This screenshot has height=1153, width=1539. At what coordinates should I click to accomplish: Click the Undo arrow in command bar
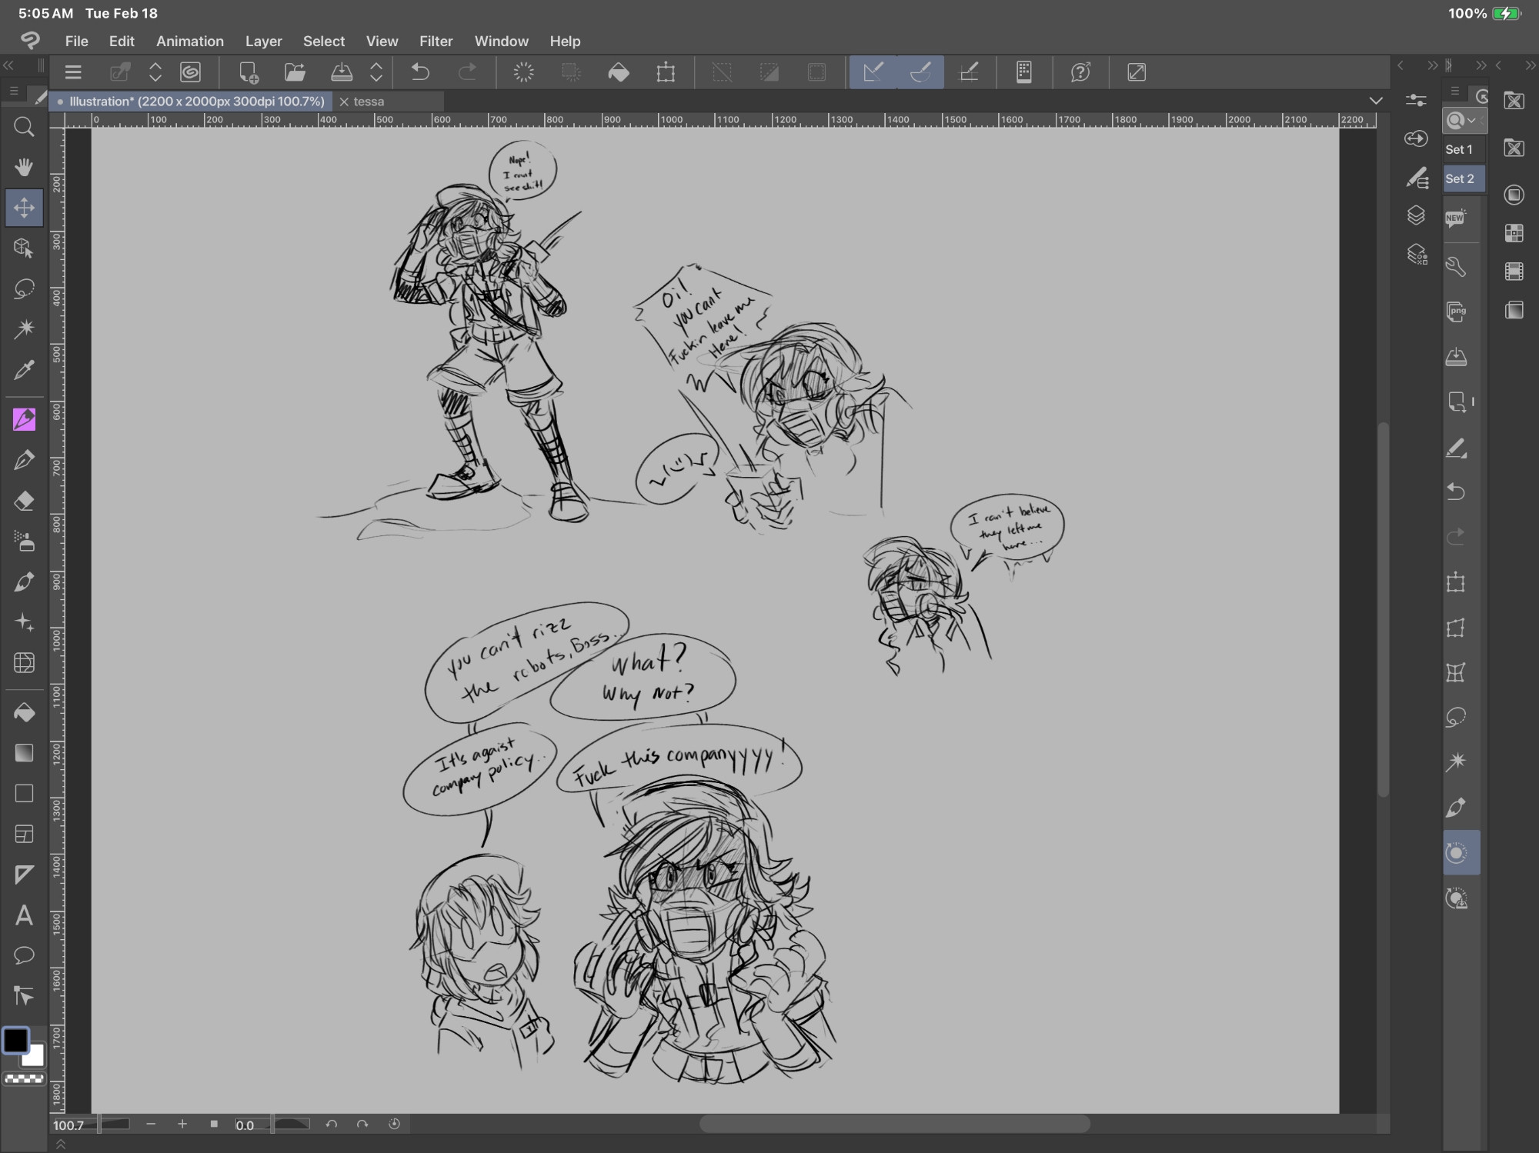click(x=420, y=72)
